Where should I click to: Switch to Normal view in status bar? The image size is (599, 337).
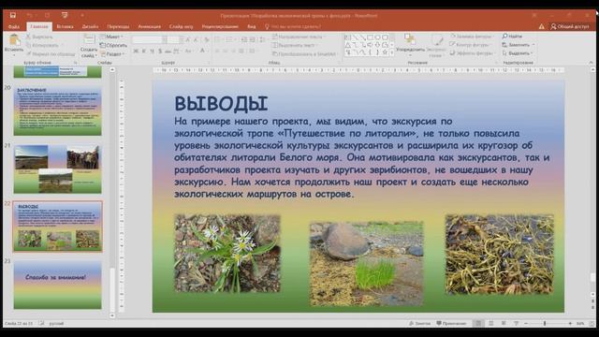pyautogui.click(x=478, y=323)
